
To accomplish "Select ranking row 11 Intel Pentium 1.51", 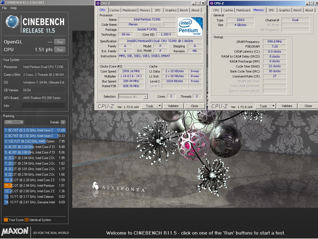I will (x=35, y=186).
